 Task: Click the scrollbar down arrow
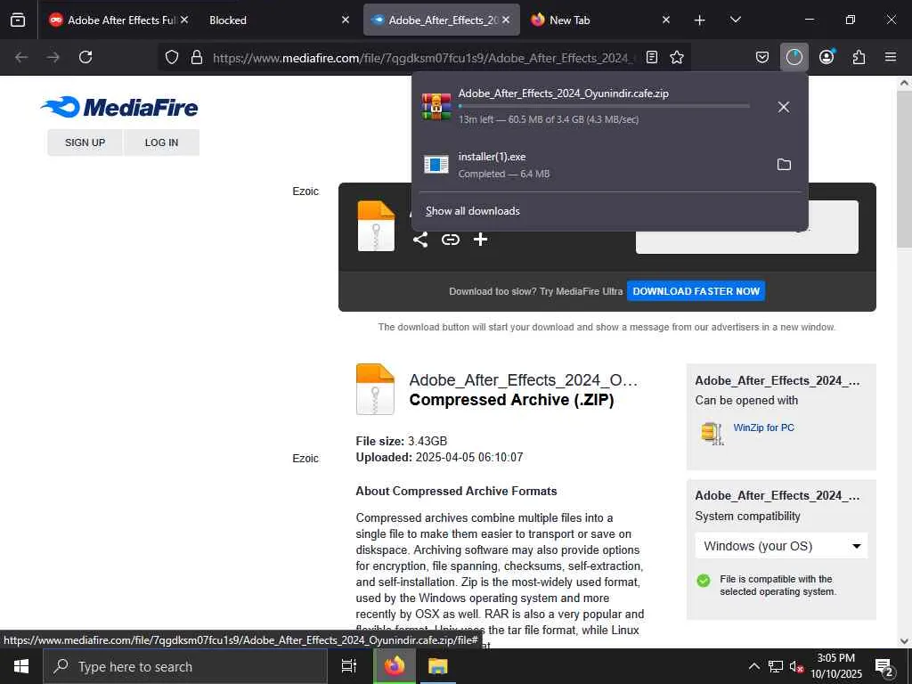click(904, 641)
